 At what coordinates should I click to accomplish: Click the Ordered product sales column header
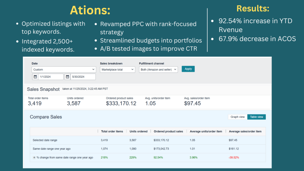click(x=169, y=131)
